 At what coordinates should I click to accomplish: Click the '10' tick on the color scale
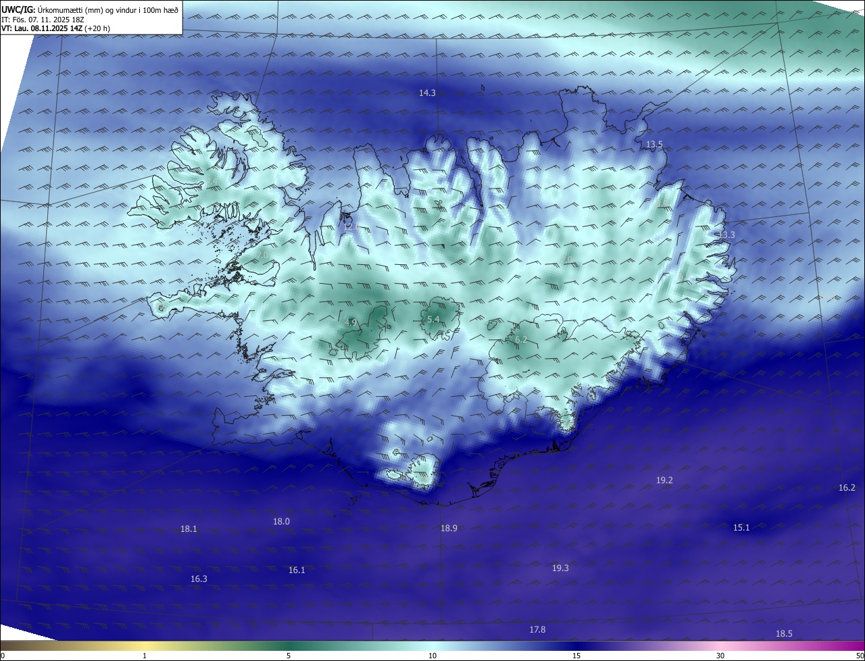pos(432,656)
